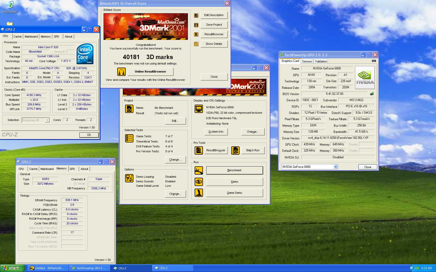Switch to Mainboard tab in top CPU-Z

point(31,37)
